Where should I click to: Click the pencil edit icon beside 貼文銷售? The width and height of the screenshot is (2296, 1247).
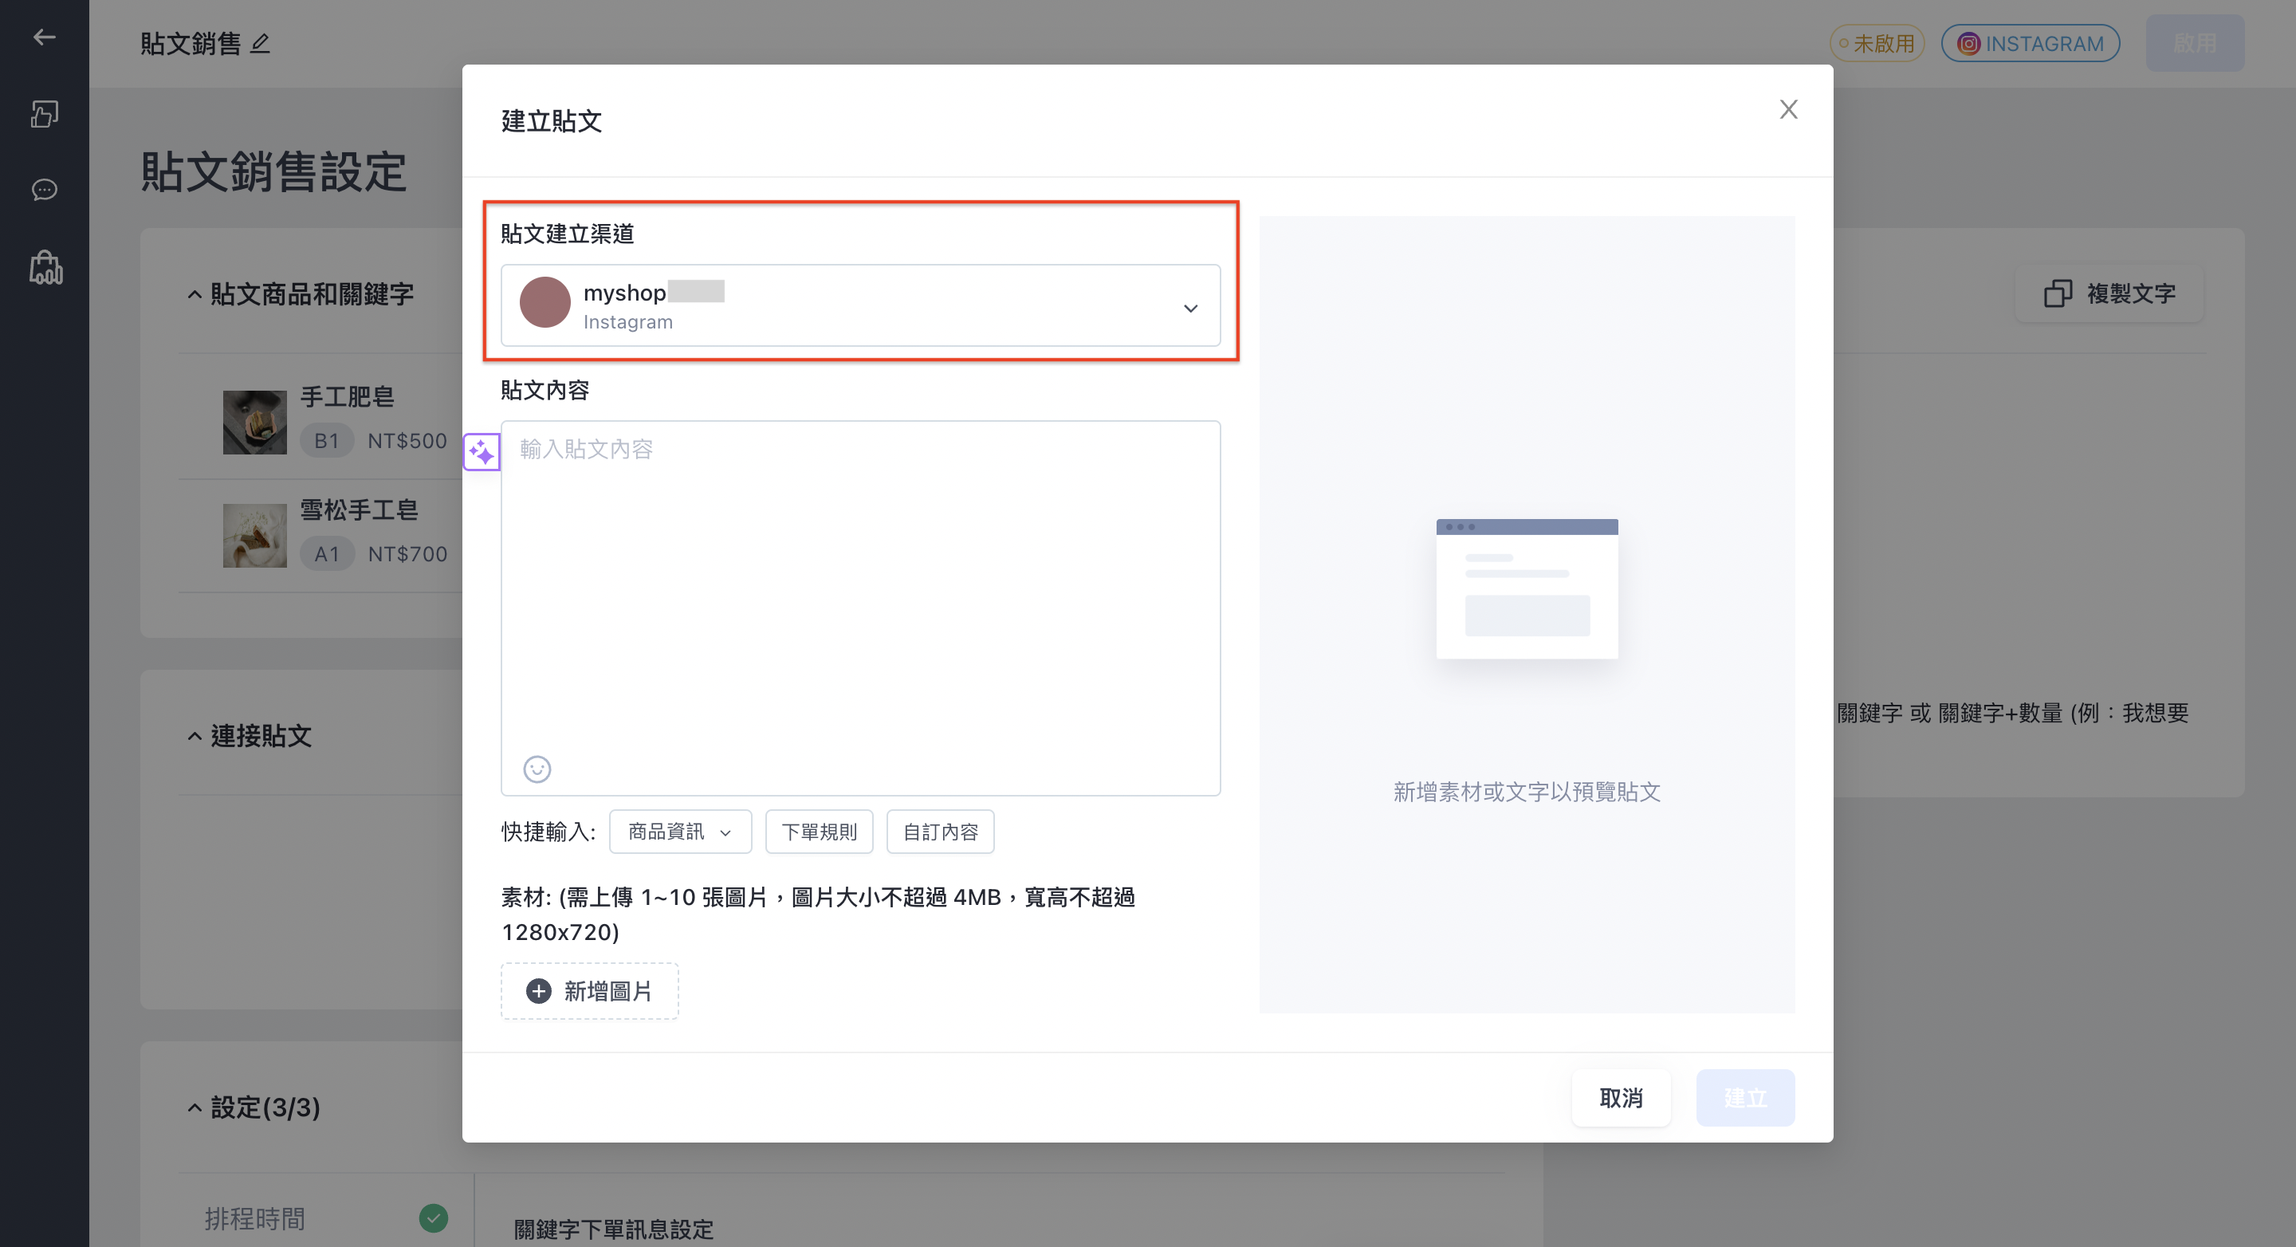click(259, 43)
